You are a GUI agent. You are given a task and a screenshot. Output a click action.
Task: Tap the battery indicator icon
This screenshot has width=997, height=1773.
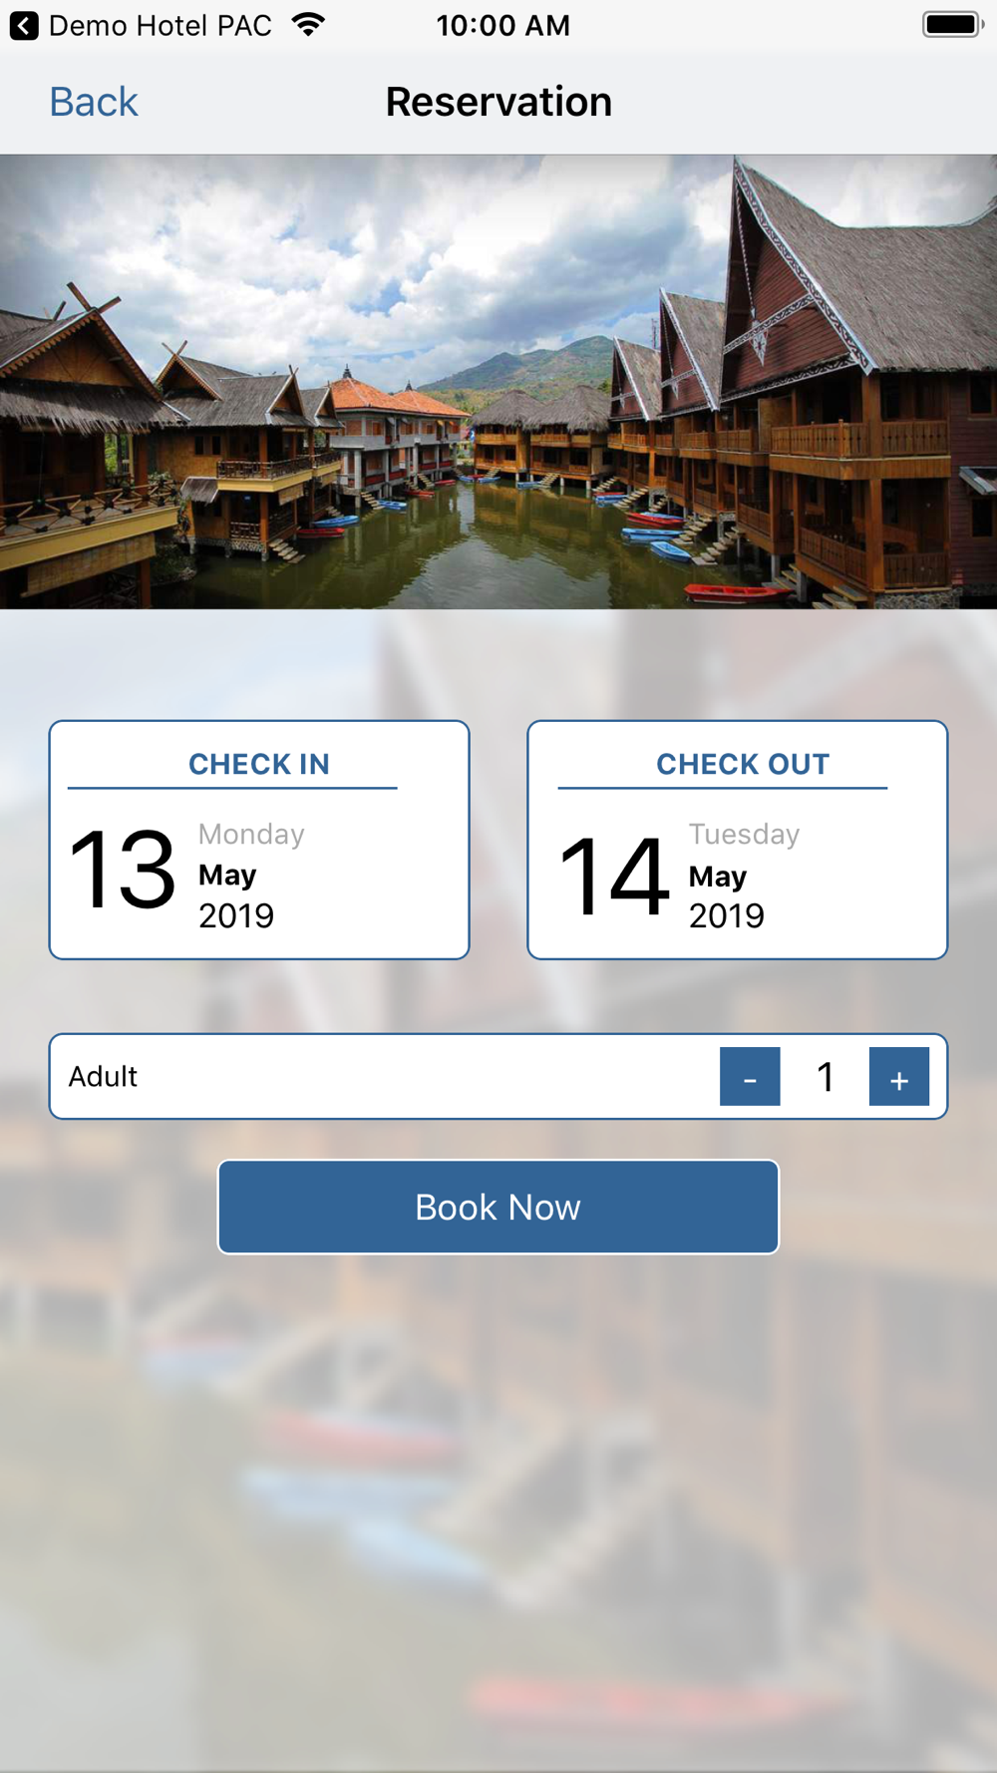pyautogui.click(x=953, y=25)
